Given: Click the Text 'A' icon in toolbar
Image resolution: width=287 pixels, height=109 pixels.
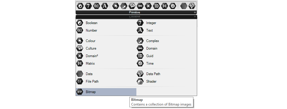Looking at the screenshot, I should 105,6.
